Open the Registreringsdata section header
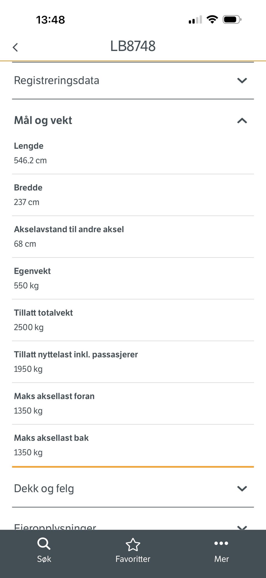266x578 pixels. coord(133,80)
